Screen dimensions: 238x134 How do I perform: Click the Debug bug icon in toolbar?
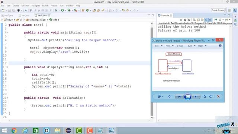[x=56, y=10]
